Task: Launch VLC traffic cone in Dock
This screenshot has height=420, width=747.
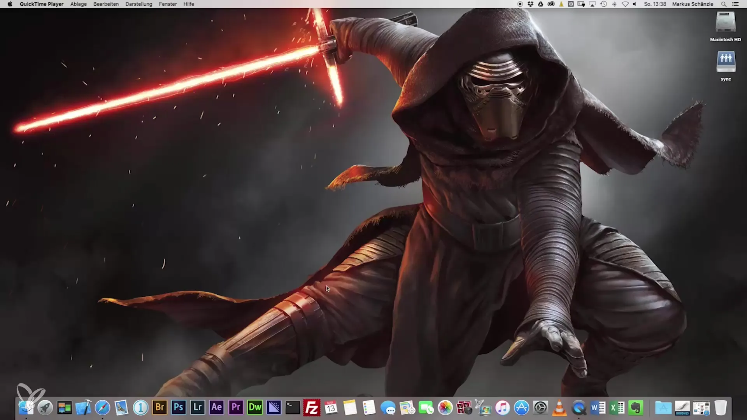Action: point(560,408)
